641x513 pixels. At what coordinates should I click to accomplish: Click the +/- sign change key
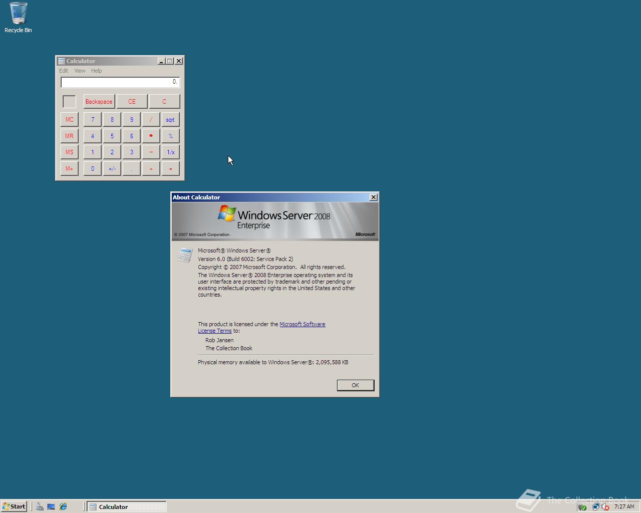(x=112, y=169)
